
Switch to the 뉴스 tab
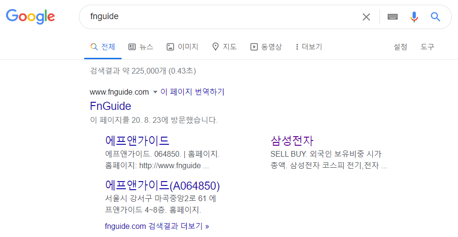(x=141, y=47)
